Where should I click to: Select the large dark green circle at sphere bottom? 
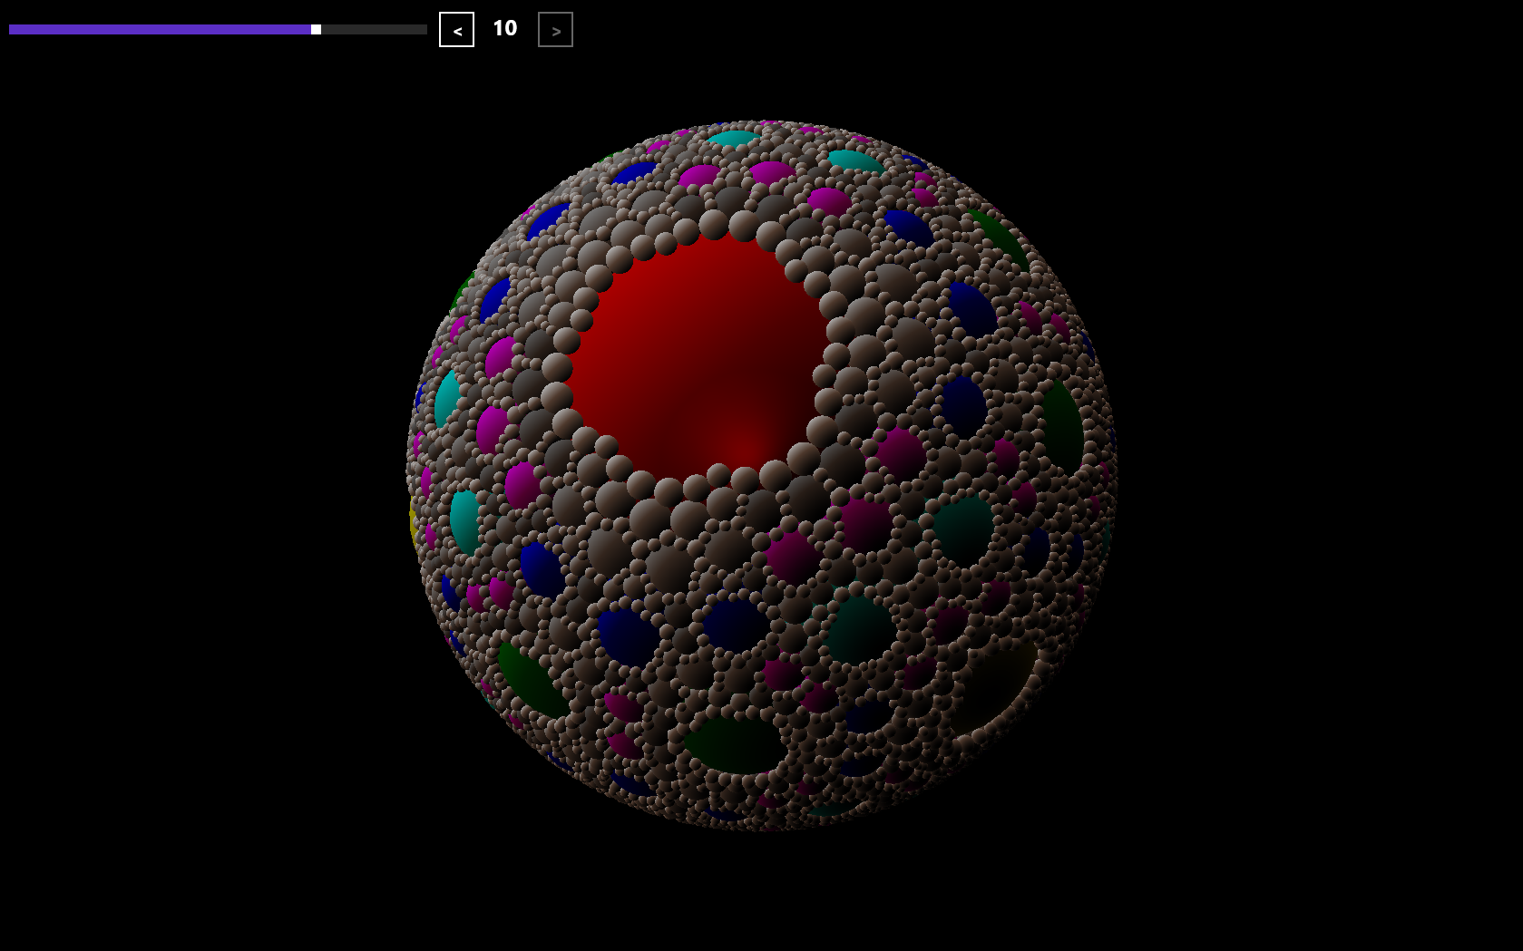pos(735,743)
